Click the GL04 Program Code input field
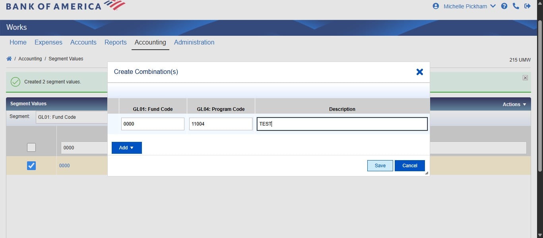543x238 pixels. tap(221, 124)
